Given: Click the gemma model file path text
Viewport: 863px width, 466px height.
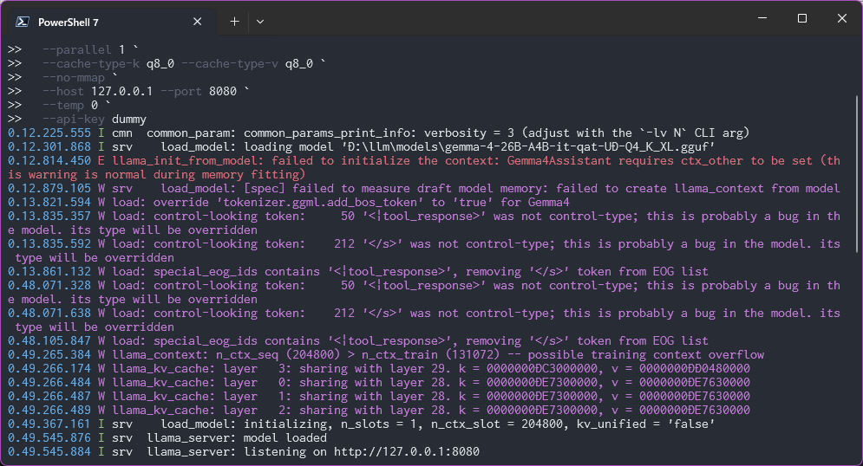Looking at the screenshot, I should 528,146.
